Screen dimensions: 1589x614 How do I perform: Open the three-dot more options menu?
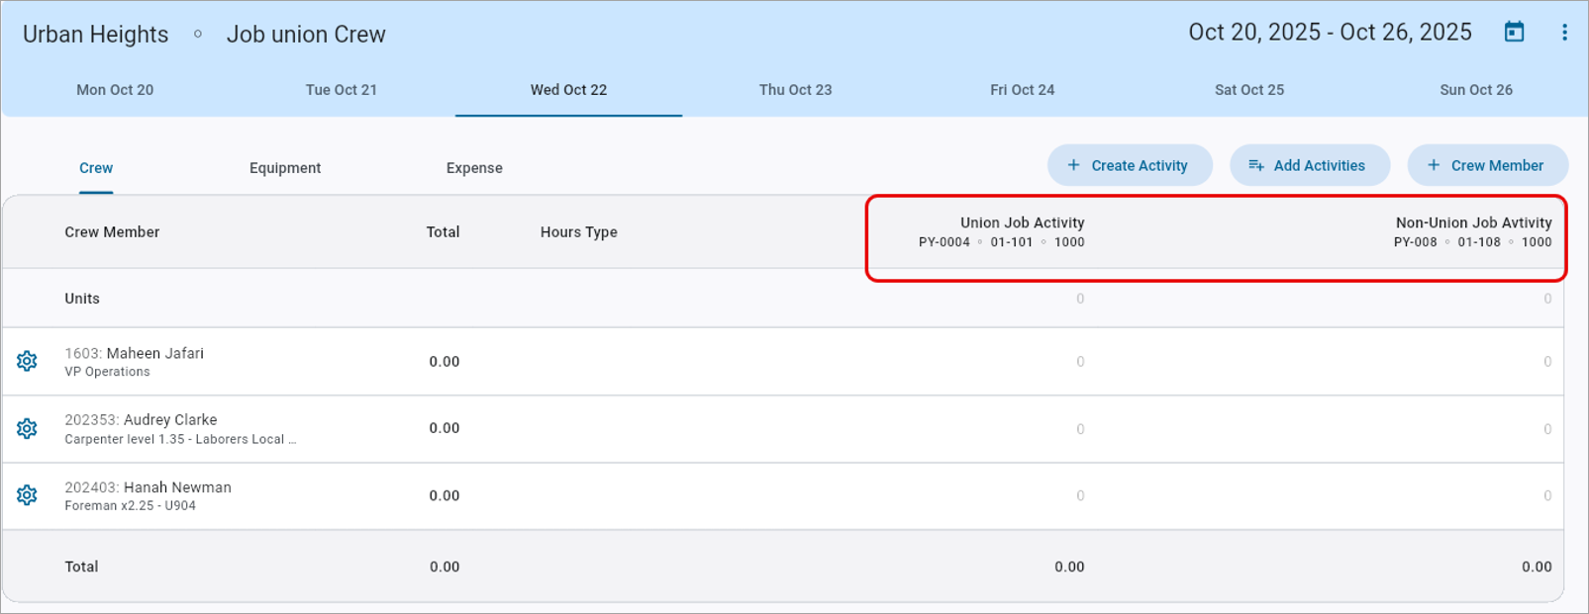[x=1564, y=33]
